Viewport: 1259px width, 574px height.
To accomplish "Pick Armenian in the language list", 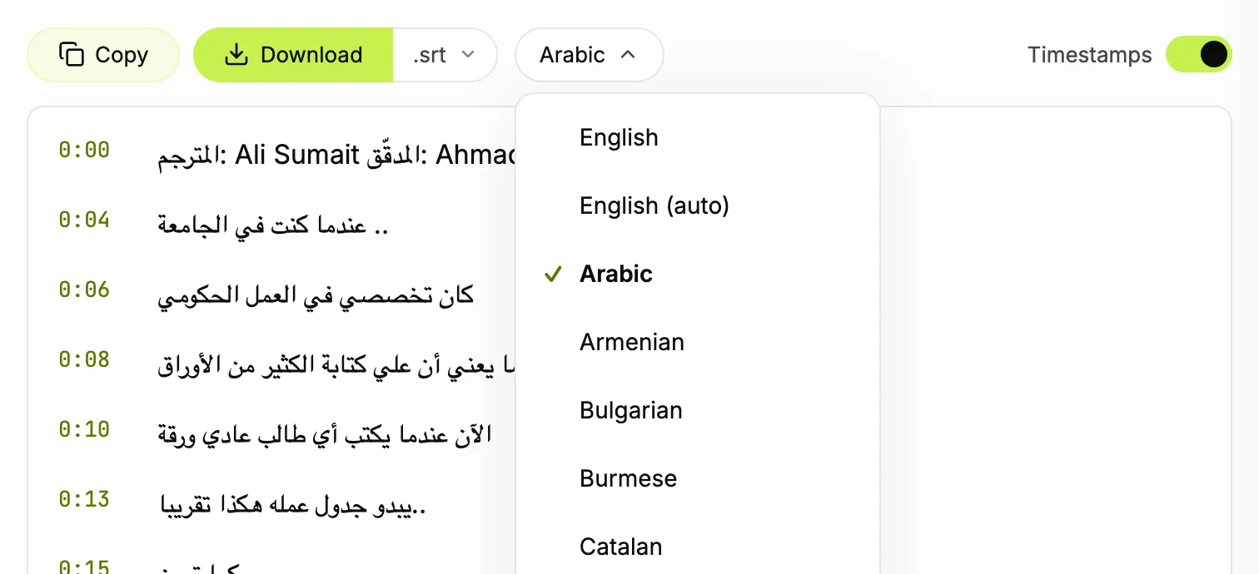I will pyautogui.click(x=698, y=342).
